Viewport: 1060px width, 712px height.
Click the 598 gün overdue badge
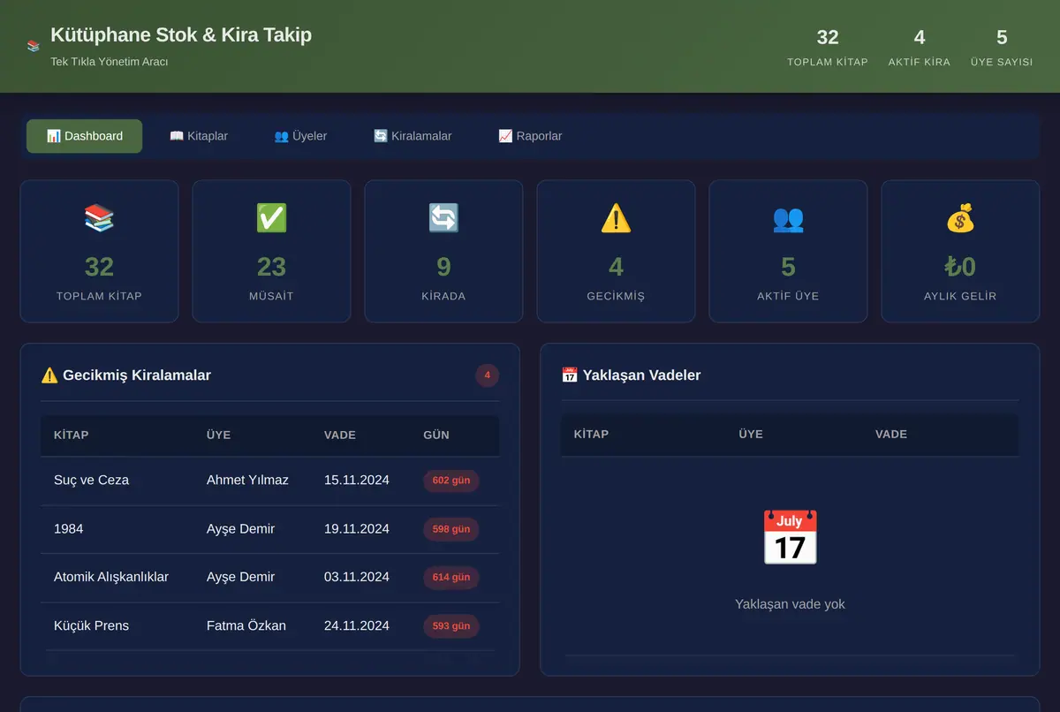(451, 529)
